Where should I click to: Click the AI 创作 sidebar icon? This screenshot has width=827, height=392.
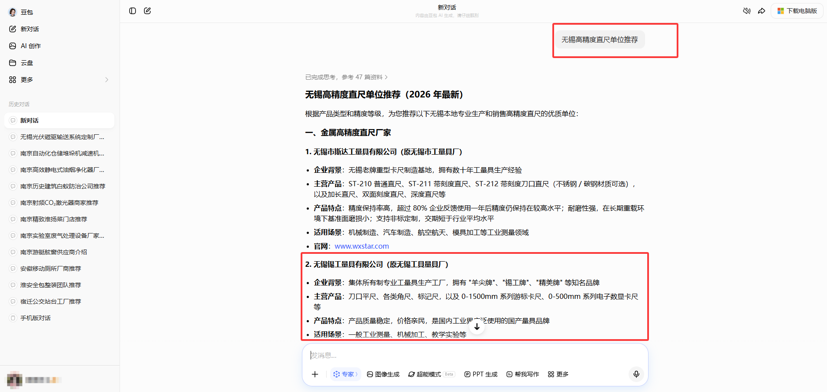[x=13, y=46]
